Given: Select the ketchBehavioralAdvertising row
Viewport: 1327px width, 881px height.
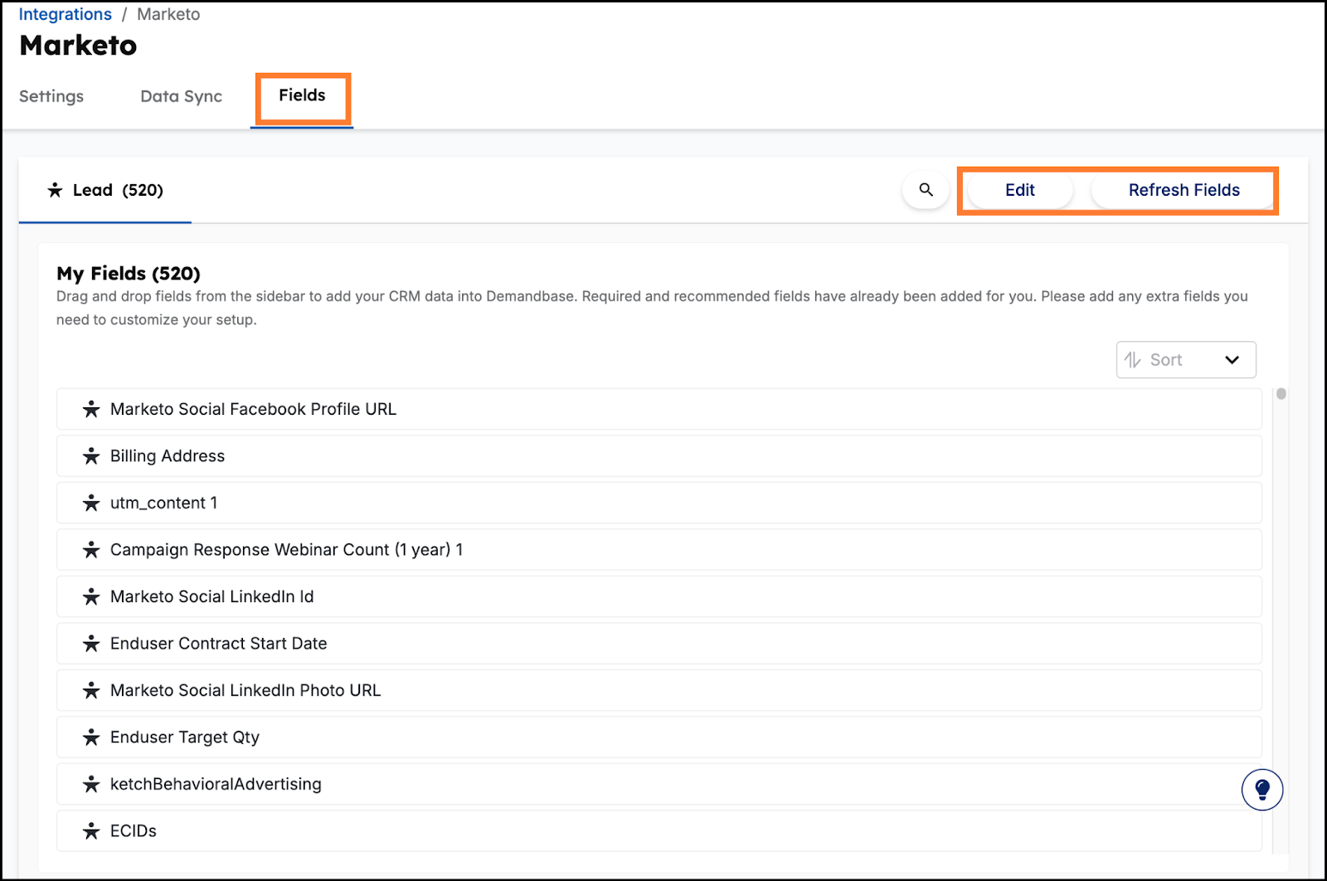Looking at the screenshot, I should pos(659,784).
